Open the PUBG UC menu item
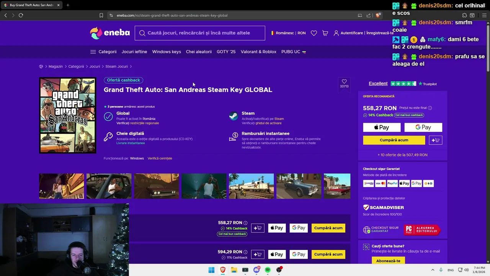Screen dimensions: 490x276 point(294,52)
